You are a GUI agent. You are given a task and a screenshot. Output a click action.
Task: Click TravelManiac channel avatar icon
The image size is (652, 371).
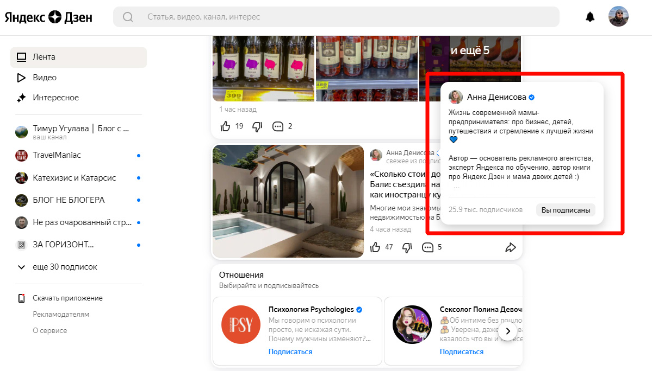click(x=21, y=156)
